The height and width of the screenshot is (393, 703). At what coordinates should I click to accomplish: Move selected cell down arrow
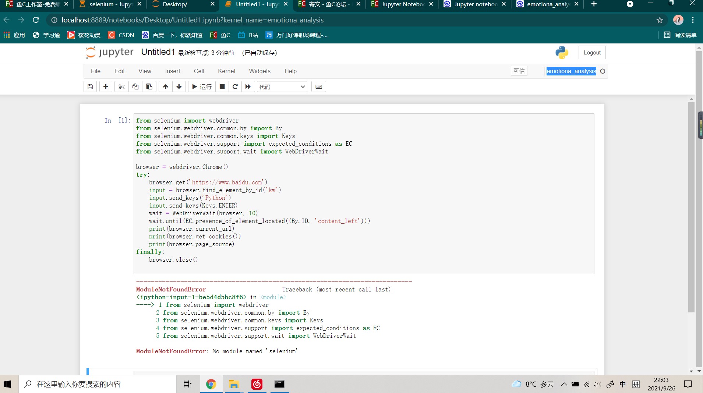point(179,87)
